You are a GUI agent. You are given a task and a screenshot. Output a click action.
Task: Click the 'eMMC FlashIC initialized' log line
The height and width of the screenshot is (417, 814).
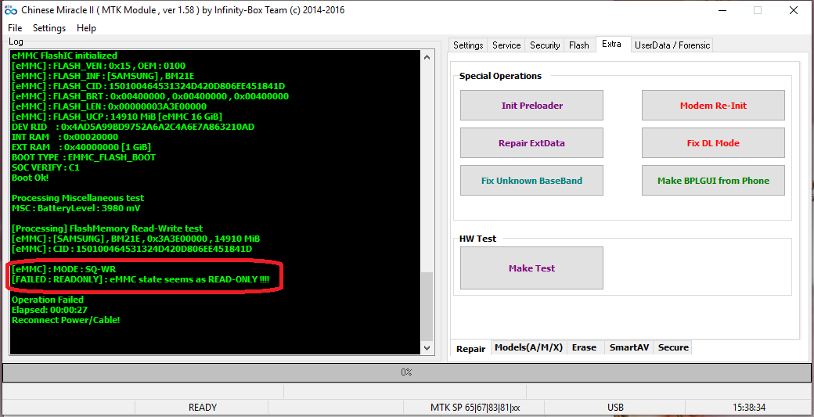[x=64, y=56]
